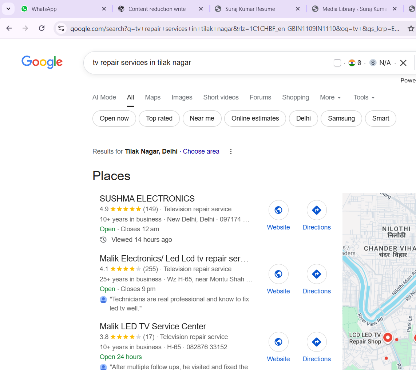Click Website icon for SUSHMA ELECTRONICS
This screenshot has width=416, height=370.
(x=278, y=210)
